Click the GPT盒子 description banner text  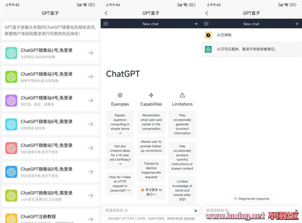[x=50, y=31]
